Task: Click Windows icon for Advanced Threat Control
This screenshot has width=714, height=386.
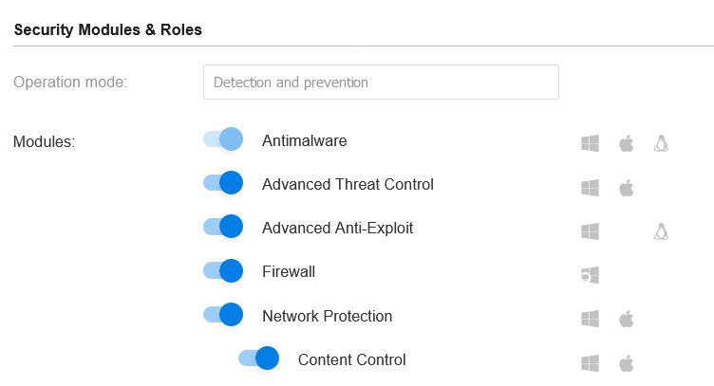Action: click(x=591, y=188)
